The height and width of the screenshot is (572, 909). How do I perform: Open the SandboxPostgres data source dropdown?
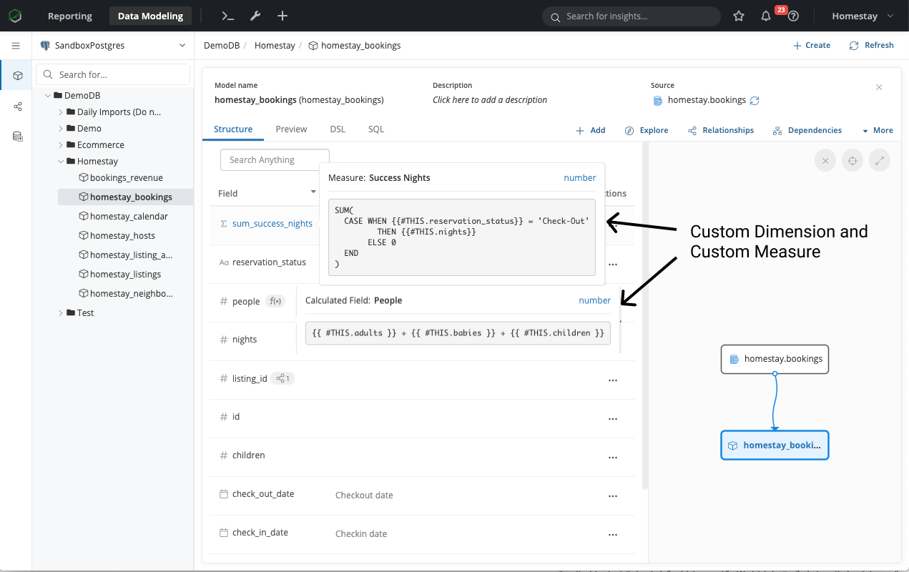(x=114, y=46)
